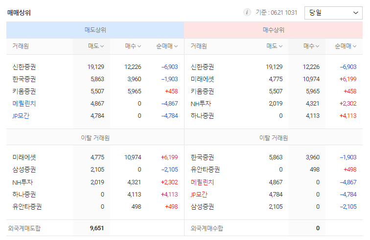Click 미래에셋 순매매 +6,199 in 매수상위
The width and height of the screenshot is (370, 240).
pos(348,79)
